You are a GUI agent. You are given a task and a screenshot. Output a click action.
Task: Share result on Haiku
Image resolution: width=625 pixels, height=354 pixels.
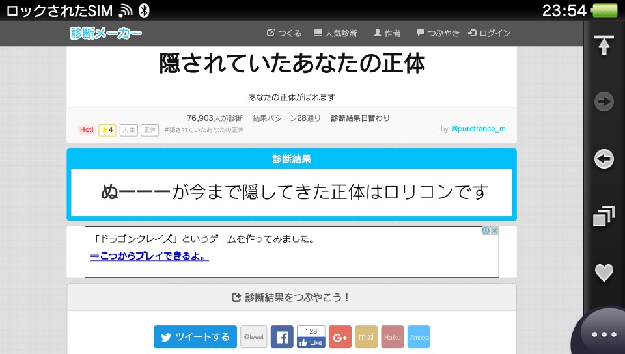(392, 337)
